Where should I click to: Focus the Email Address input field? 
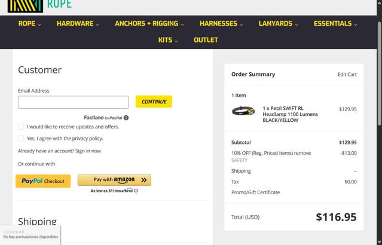(x=74, y=102)
